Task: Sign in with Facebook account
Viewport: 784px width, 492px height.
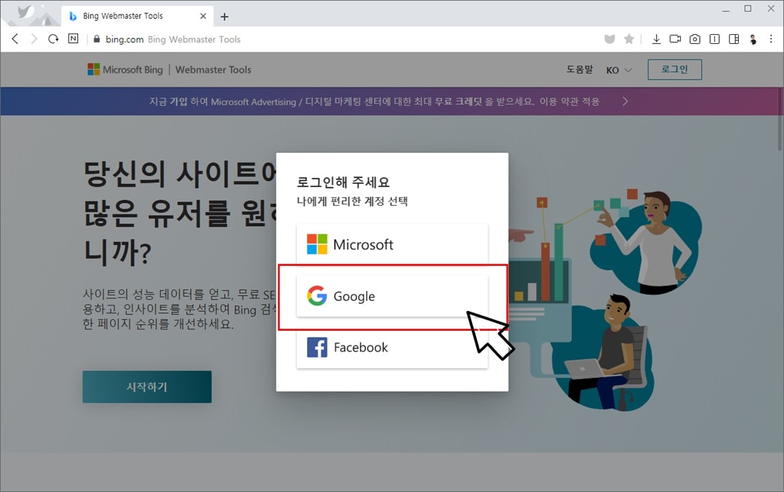Action: 392,348
